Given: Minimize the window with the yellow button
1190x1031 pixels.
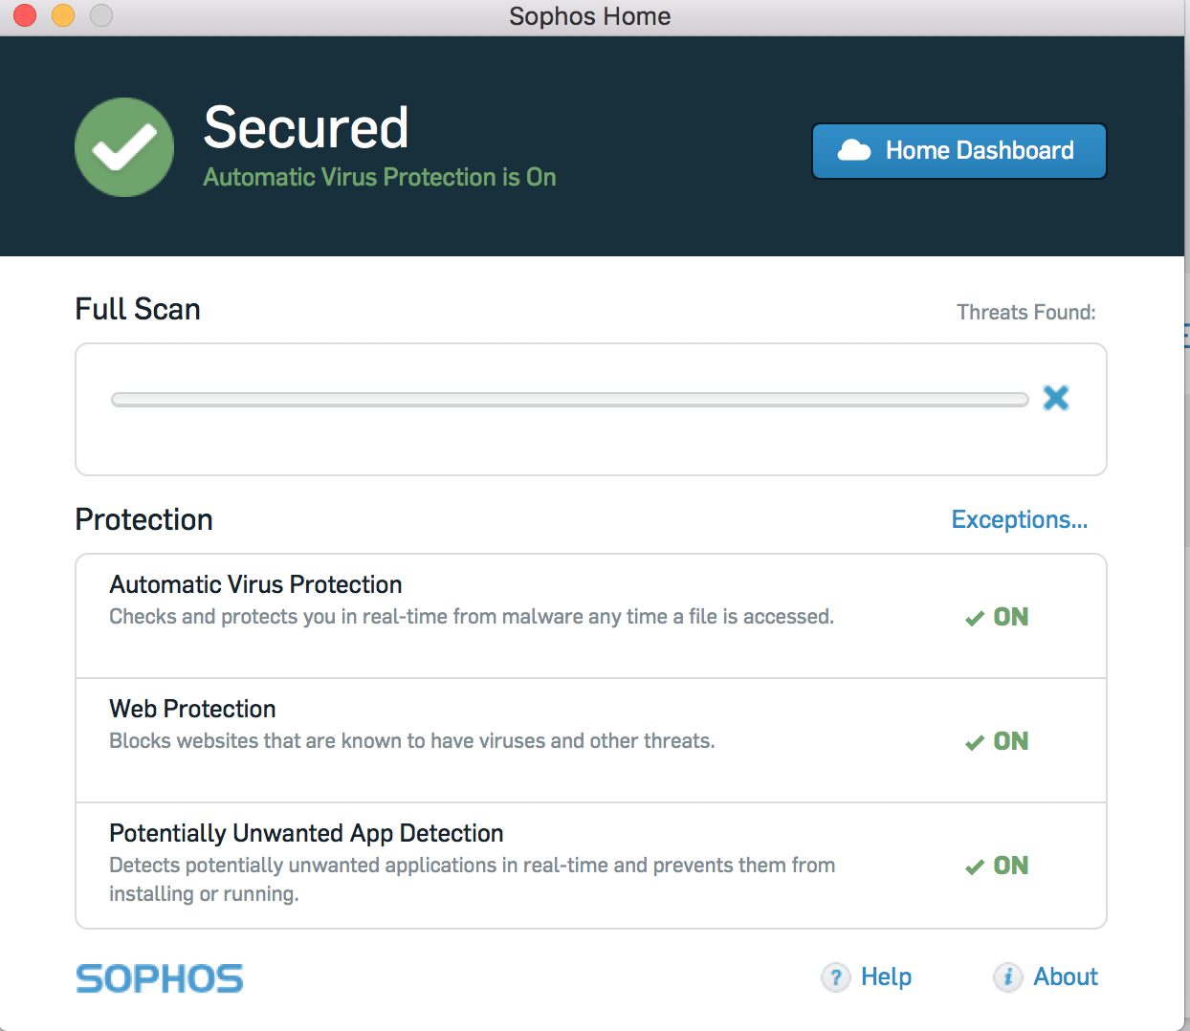Looking at the screenshot, I should [x=63, y=15].
